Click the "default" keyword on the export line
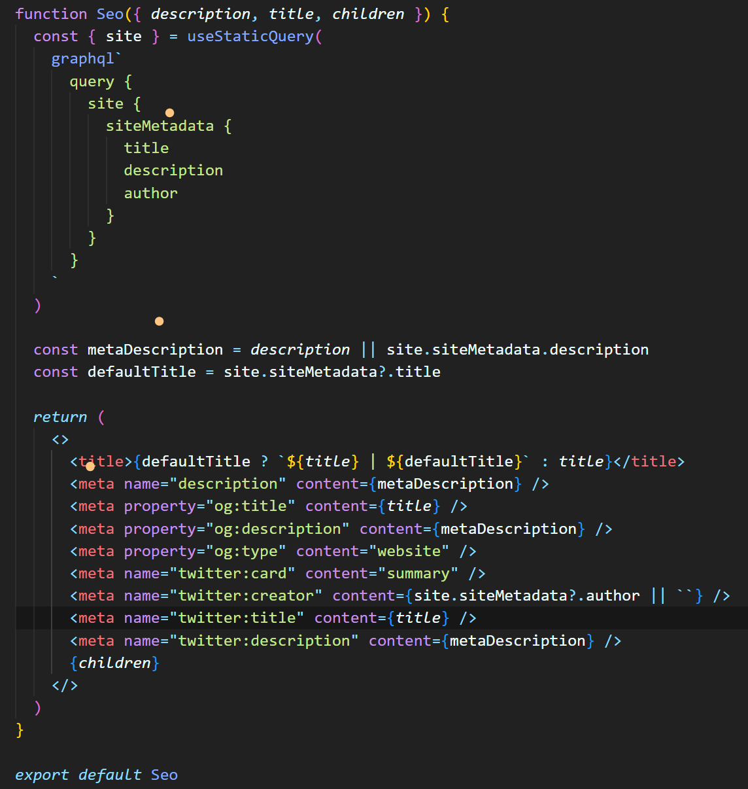The height and width of the screenshot is (789, 748). click(x=110, y=775)
